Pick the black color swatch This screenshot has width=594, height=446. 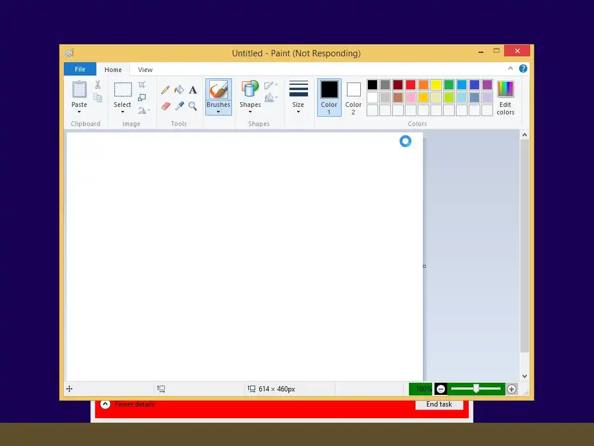click(x=372, y=85)
